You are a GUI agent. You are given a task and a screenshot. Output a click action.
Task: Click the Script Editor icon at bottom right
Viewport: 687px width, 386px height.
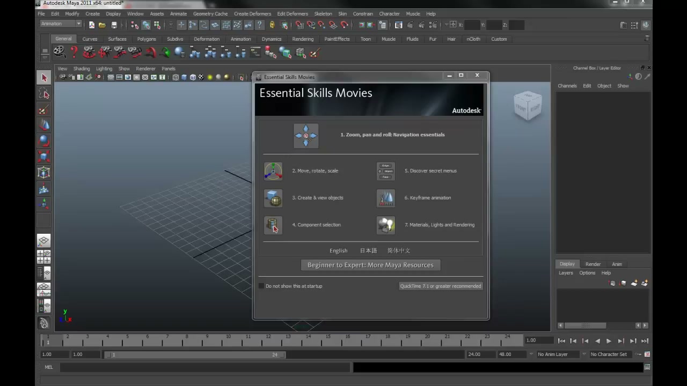647,367
